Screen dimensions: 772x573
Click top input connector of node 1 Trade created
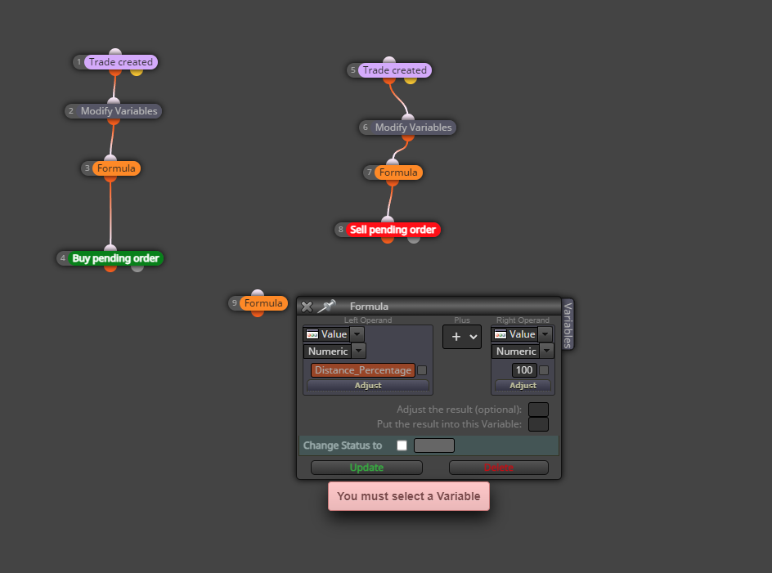115,51
